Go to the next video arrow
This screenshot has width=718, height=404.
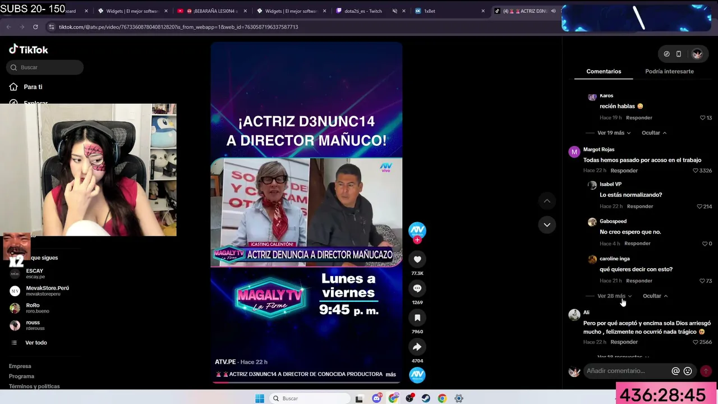point(547,224)
